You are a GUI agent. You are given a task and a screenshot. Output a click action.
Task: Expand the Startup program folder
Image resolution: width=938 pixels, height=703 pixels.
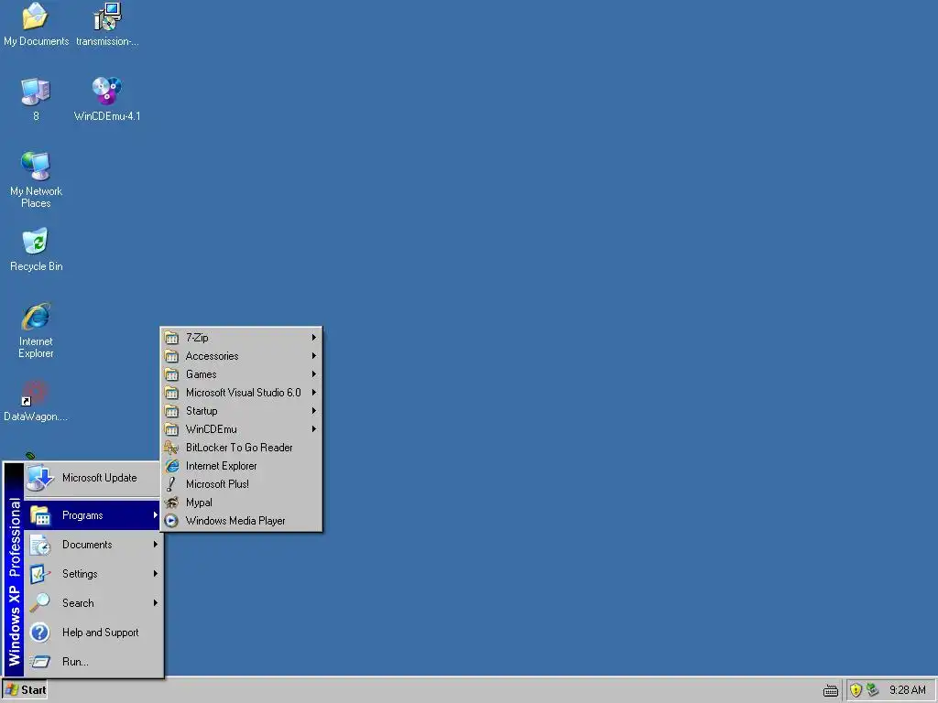click(x=241, y=411)
